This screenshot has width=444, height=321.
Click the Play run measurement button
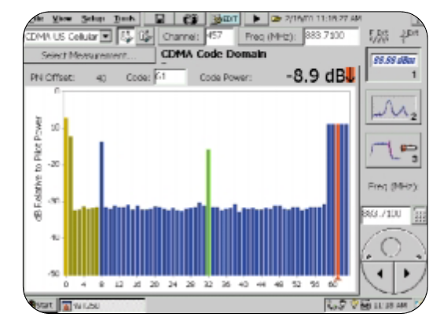(256, 19)
